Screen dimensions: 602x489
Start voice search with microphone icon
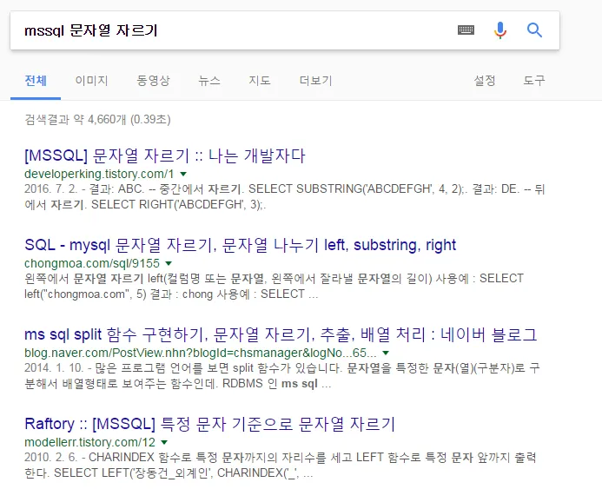point(499,30)
